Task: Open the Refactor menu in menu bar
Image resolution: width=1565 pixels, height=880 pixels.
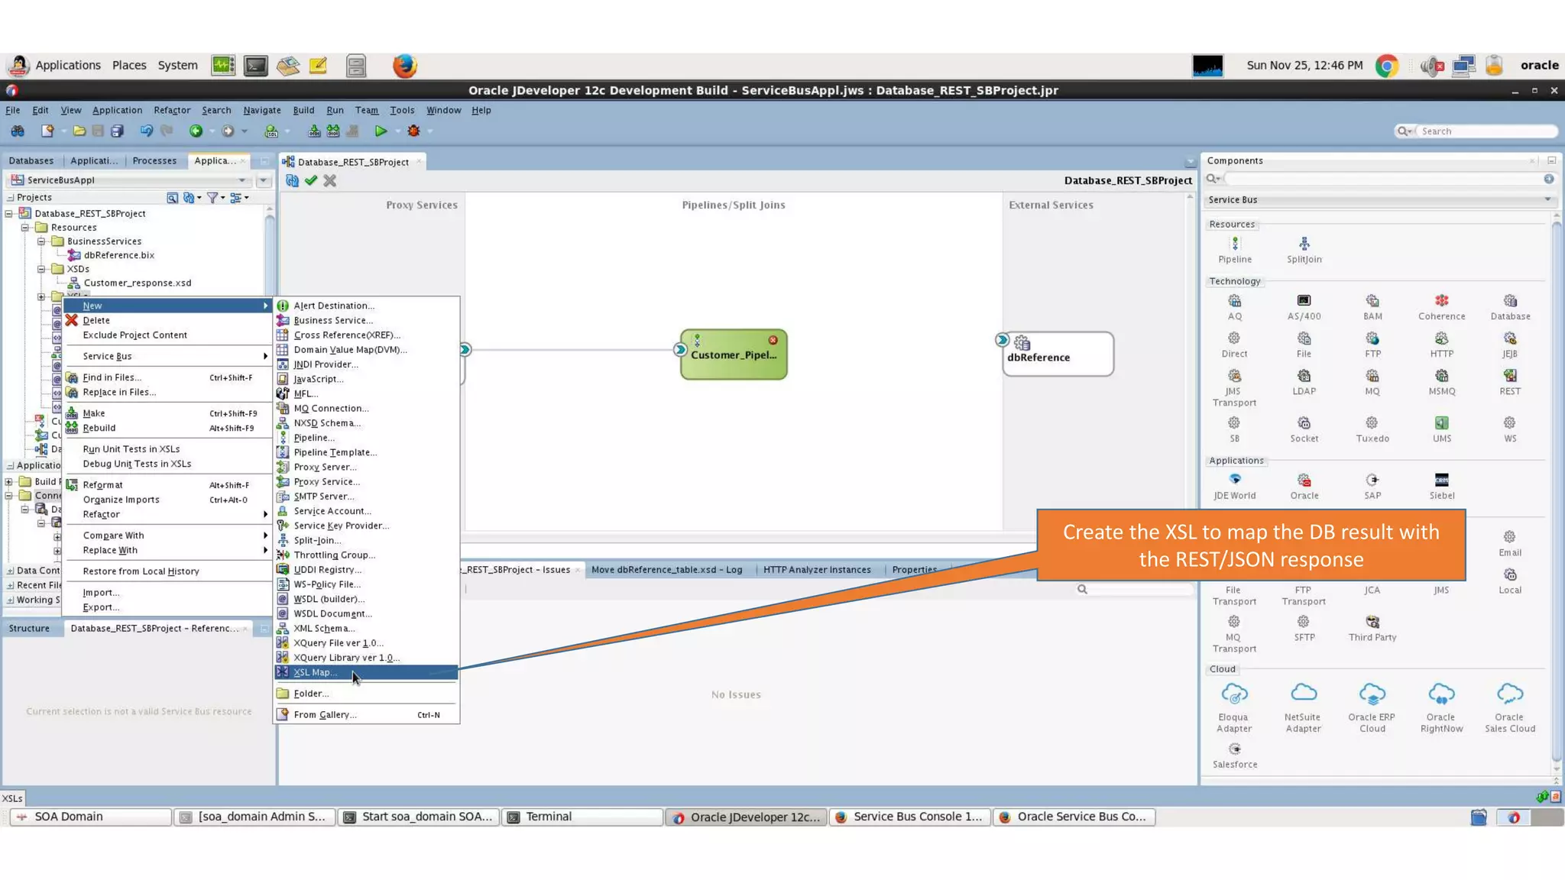Action: tap(172, 110)
